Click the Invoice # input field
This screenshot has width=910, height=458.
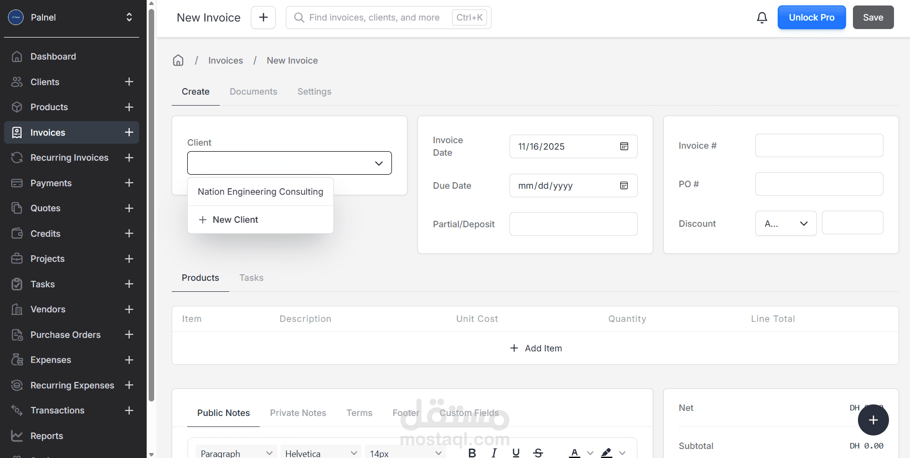tap(819, 146)
